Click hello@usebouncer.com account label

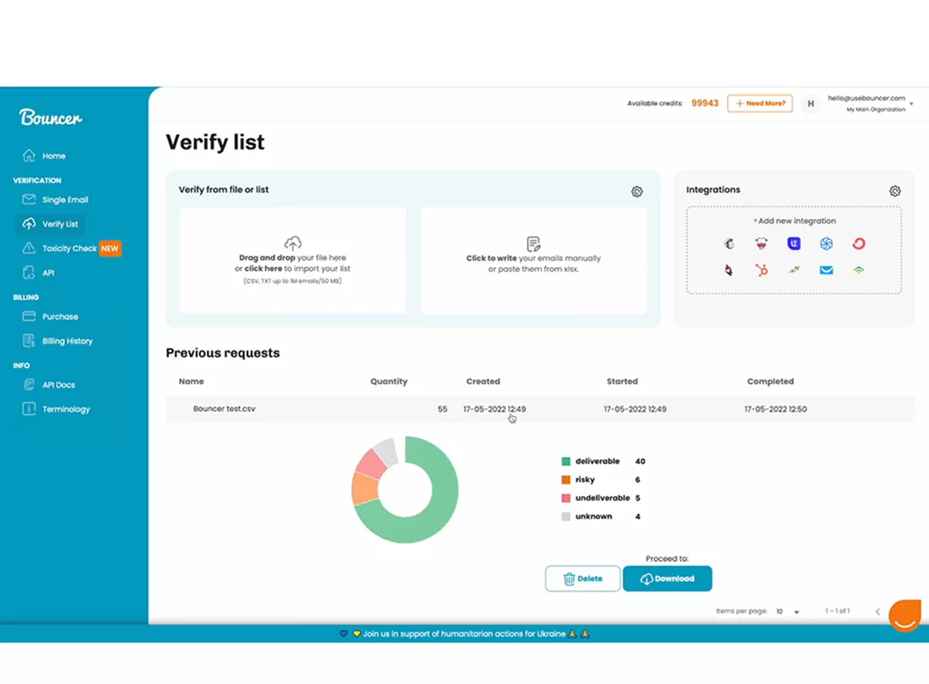point(867,98)
